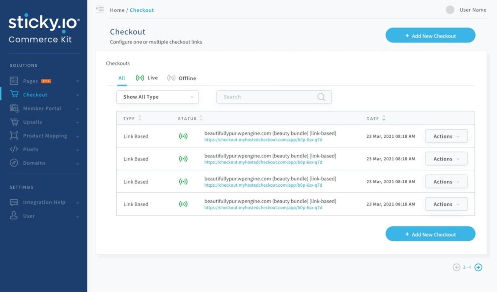Click the user avatar circle at top right
This screenshot has height=292, width=497.
pos(450,10)
